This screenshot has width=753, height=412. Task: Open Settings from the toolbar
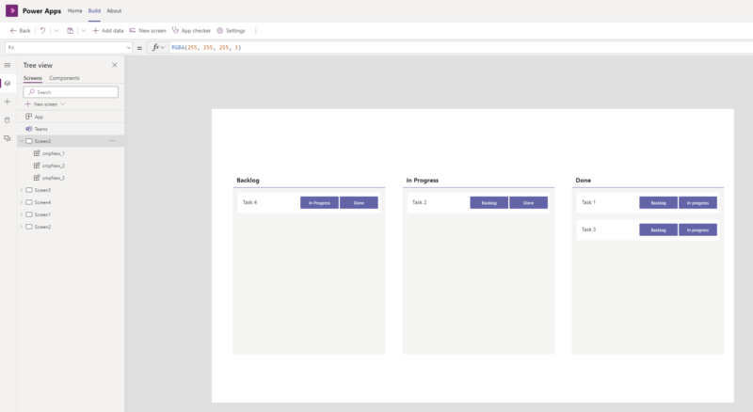[231, 30]
